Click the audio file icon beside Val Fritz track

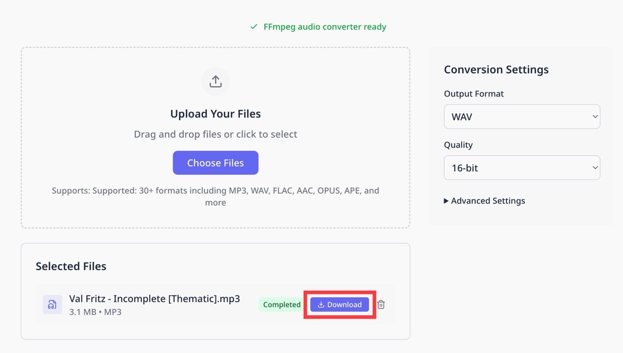52,304
